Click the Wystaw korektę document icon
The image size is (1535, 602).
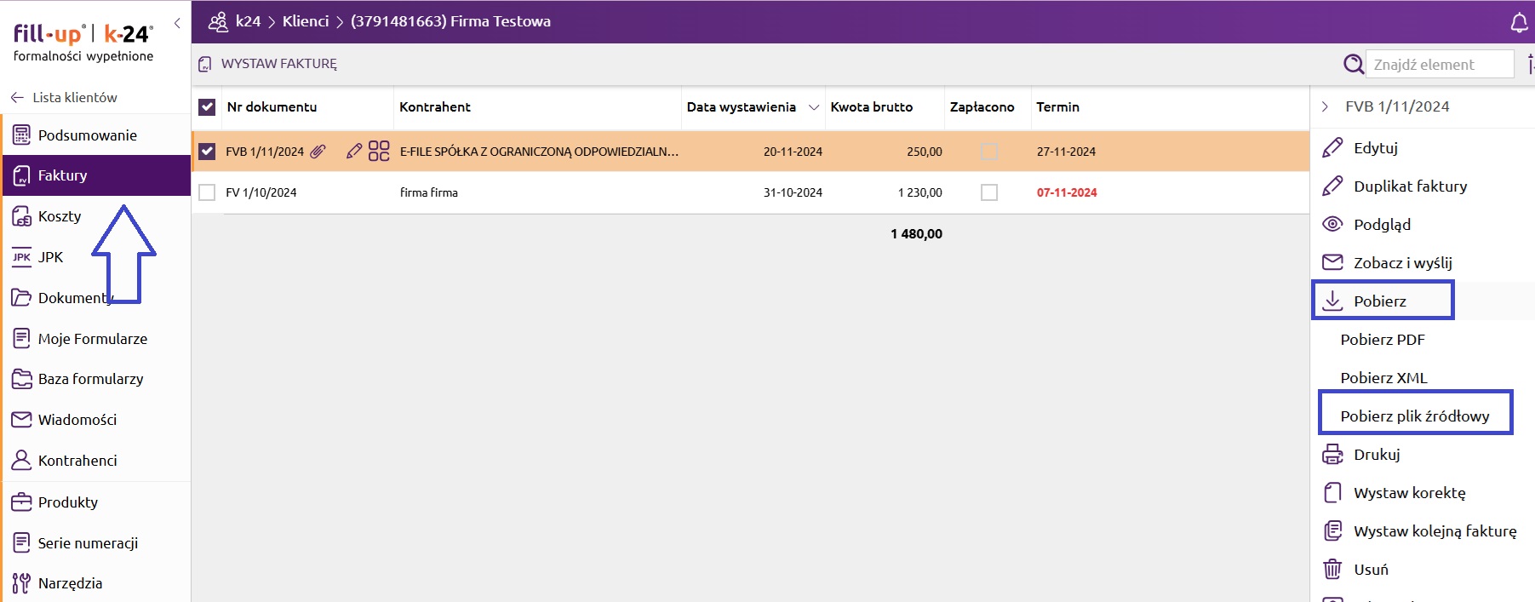click(x=1332, y=492)
